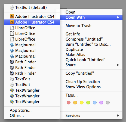Image resolution: width=126 pixels, height=122 pixels.
Task: Expand the Share submenu arrow
Action: click(118, 65)
